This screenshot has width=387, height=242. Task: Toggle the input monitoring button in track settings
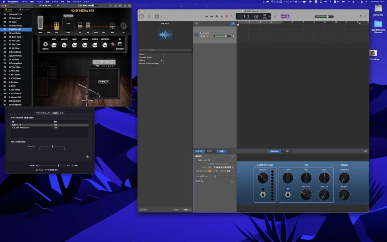pyautogui.click(x=209, y=171)
